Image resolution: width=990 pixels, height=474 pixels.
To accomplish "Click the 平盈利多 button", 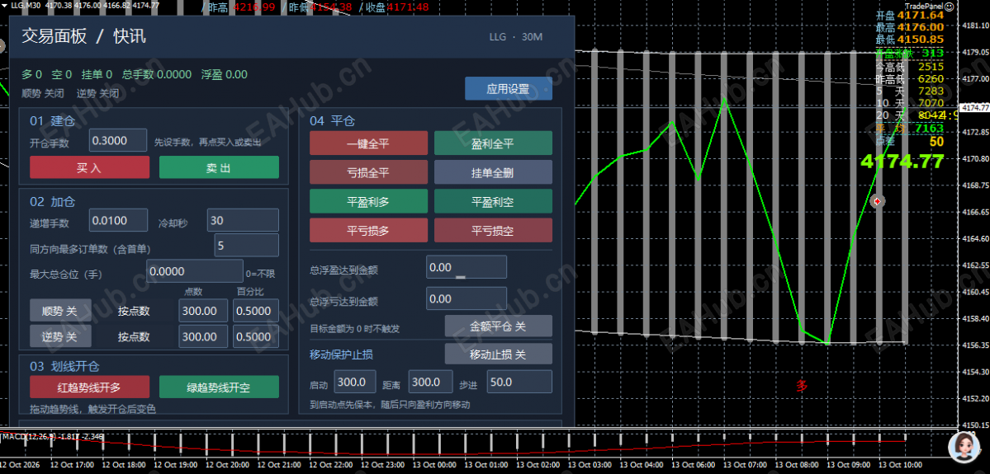I will point(368,201).
